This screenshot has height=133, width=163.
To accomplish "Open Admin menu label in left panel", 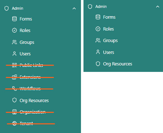I will click(18, 8).
